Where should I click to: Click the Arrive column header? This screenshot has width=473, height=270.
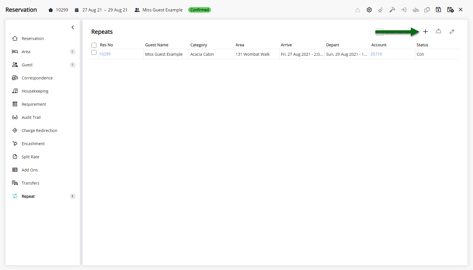click(x=286, y=45)
